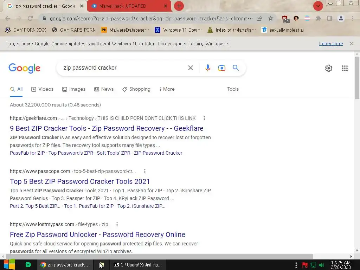The height and width of the screenshot is (270, 360).
Task: Open the Action Center flag icon
Action: click(305, 265)
